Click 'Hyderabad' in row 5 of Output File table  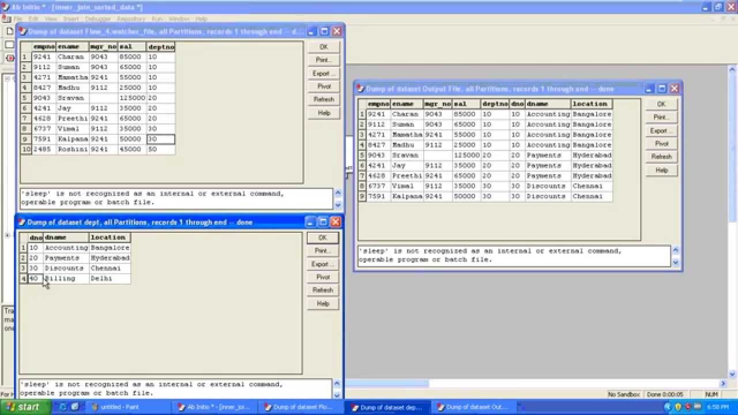[x=592, y=155]
